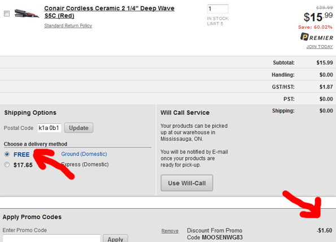The height and width of the screenshot is (242, 336).
Task: Click the promo discount amount -$1.60
Action: click(324, 231)
